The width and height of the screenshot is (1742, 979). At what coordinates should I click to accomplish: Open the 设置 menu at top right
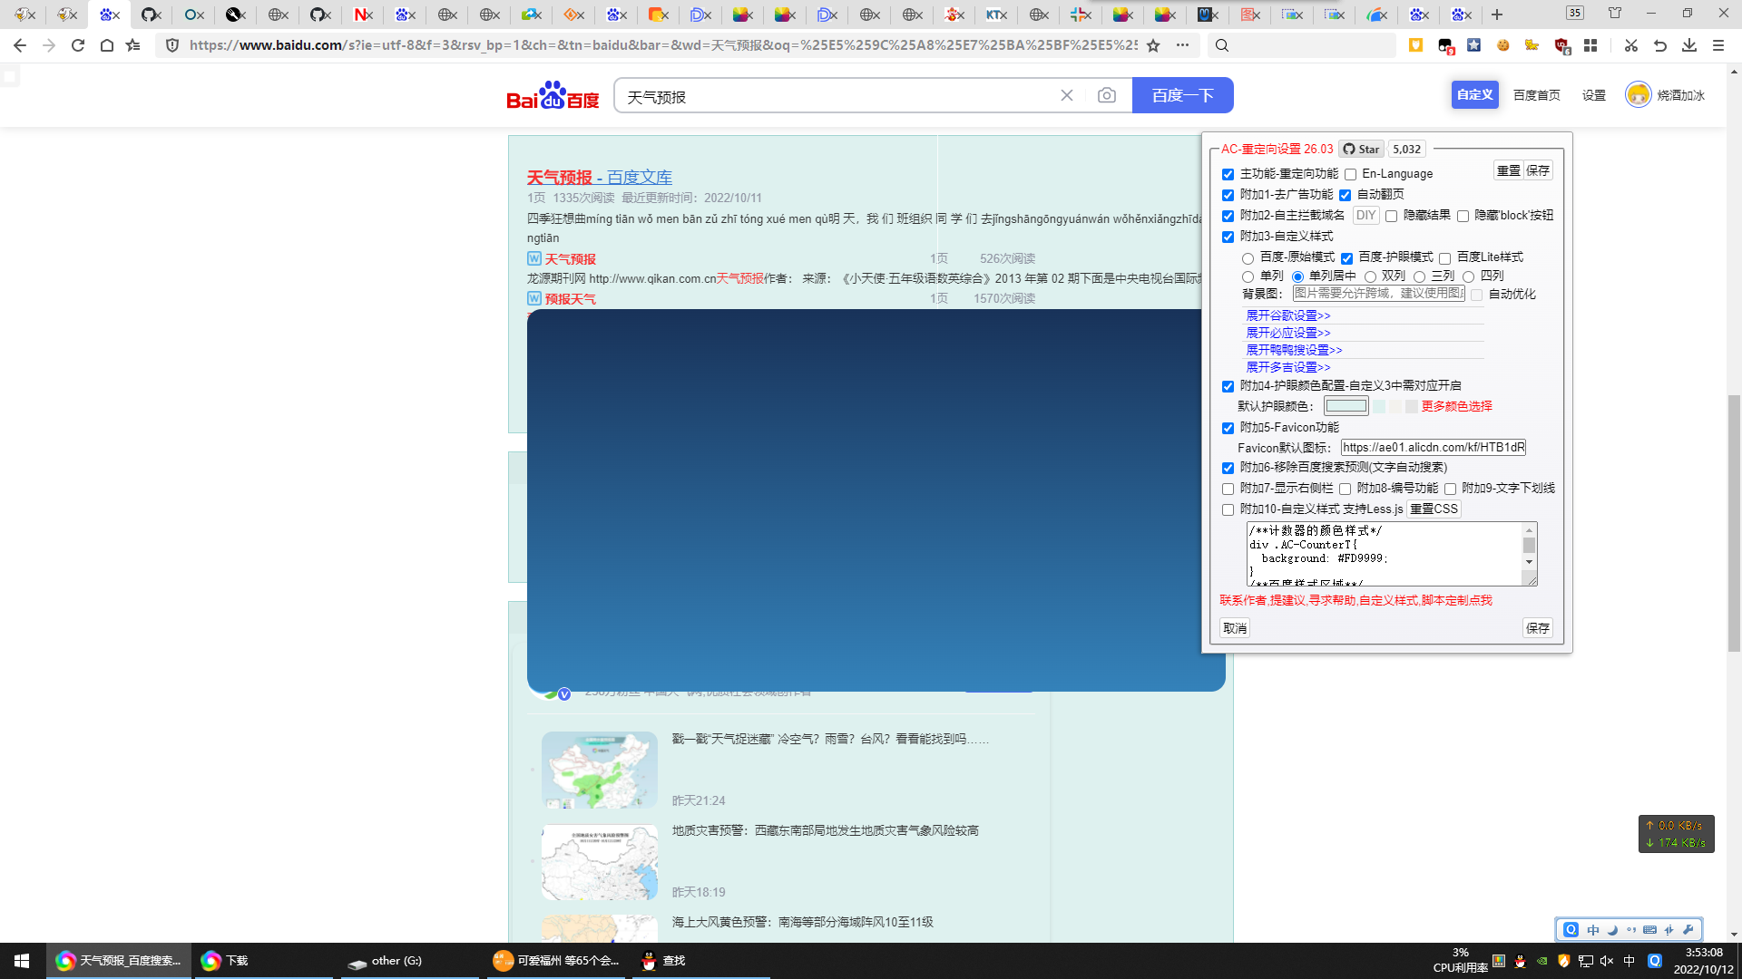coord(1593,95)
